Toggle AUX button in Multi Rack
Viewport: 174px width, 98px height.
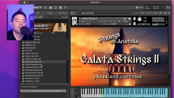[165, 13]
